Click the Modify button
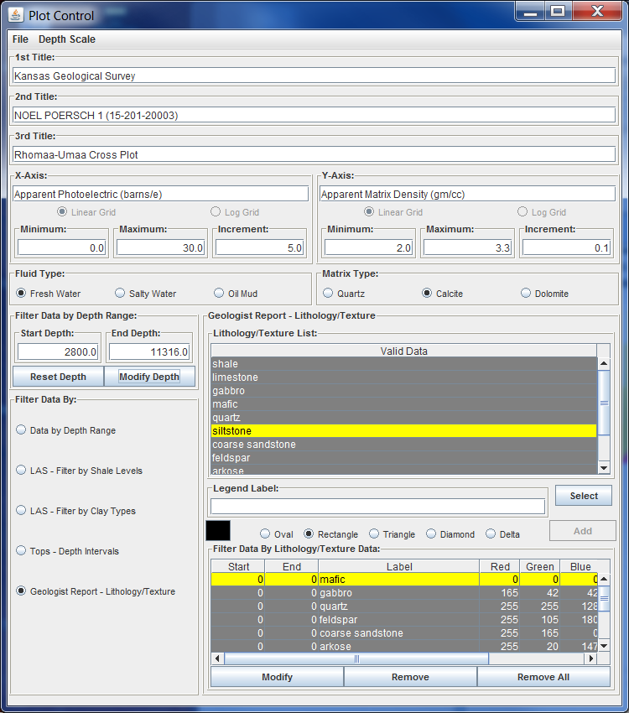Viewport: 629px width, 713px height. click(x=278, y=677)
